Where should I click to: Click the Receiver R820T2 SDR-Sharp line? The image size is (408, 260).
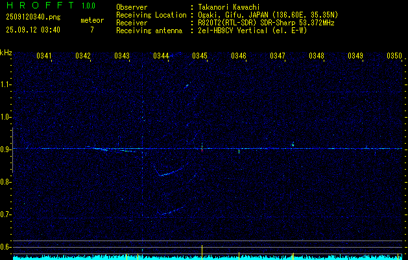click(266, 23)
